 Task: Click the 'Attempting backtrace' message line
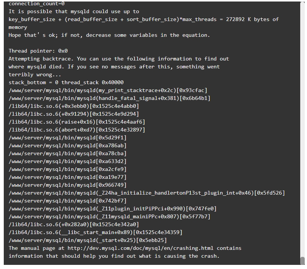pos(119,59)
